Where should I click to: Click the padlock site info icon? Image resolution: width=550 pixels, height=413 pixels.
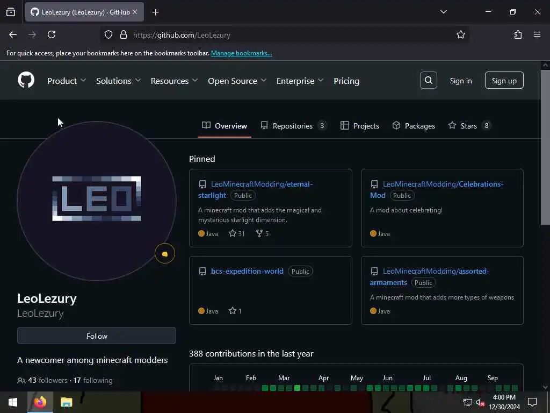[x=123, y=35]
